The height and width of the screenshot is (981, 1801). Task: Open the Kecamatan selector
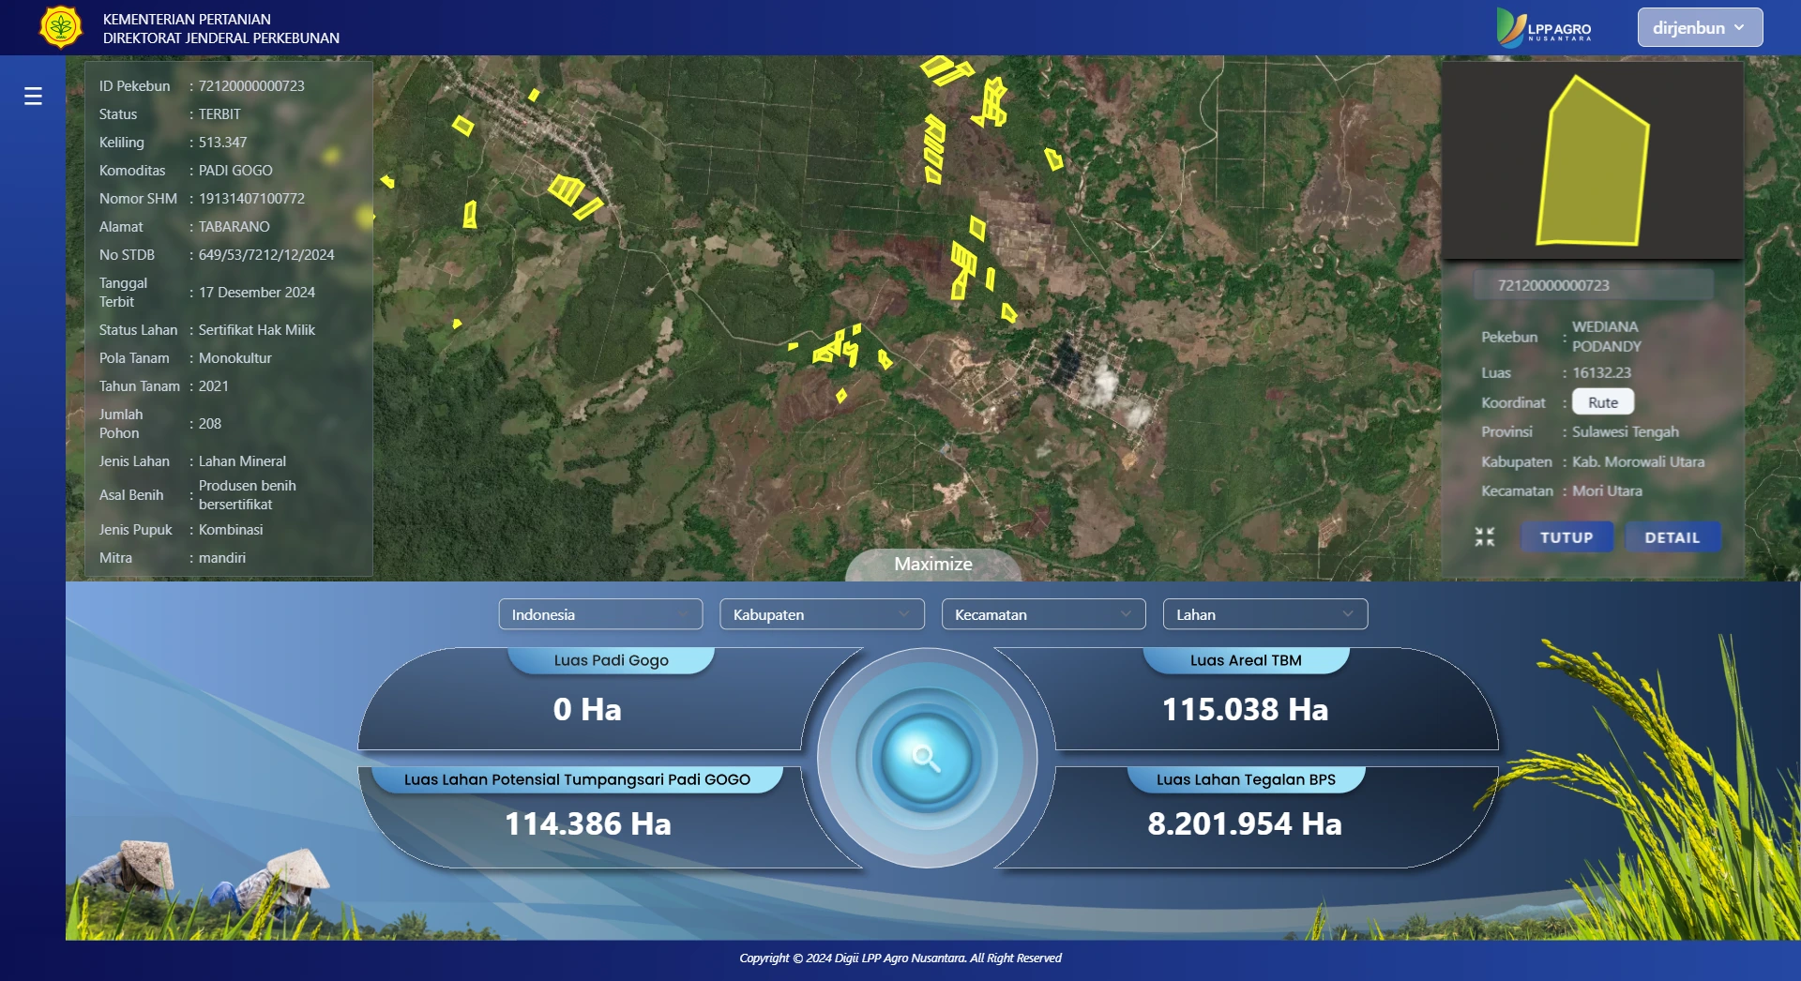[1043, 614]
